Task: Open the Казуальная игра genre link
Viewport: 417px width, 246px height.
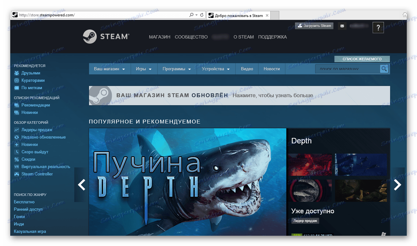Action: [x=30, y=232]
